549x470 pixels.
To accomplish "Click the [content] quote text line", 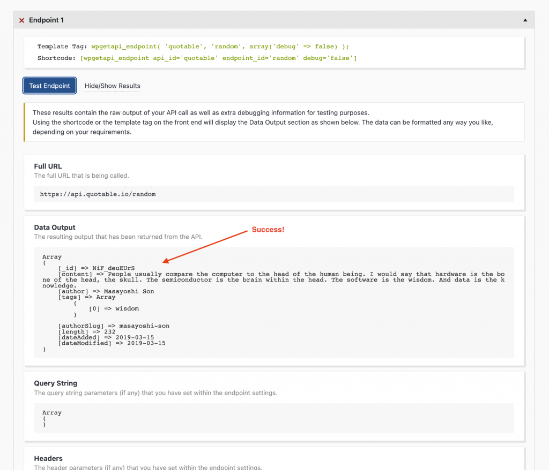I will coord(273,280).
